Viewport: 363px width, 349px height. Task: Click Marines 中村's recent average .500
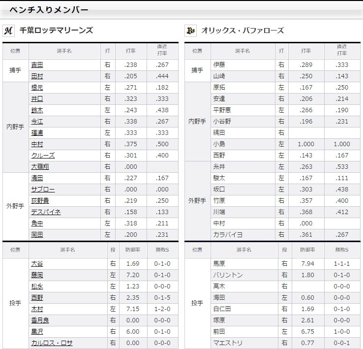click(x=162, y=144)
